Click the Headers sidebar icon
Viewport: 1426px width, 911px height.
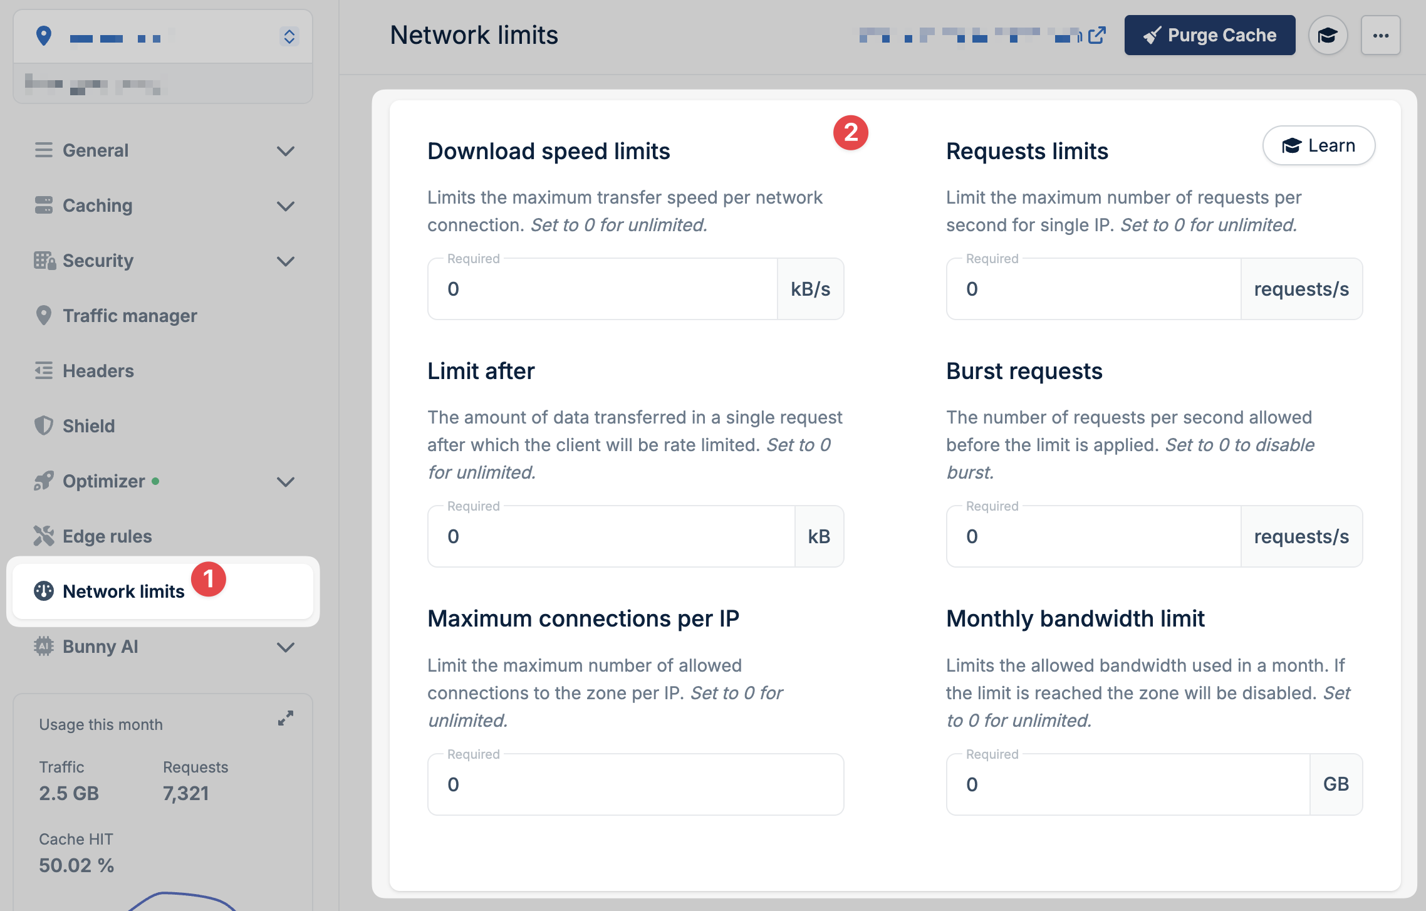[43, 371]
